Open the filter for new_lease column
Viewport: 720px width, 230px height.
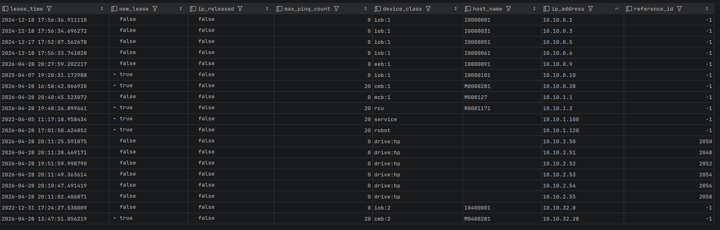tap(155, 9)
